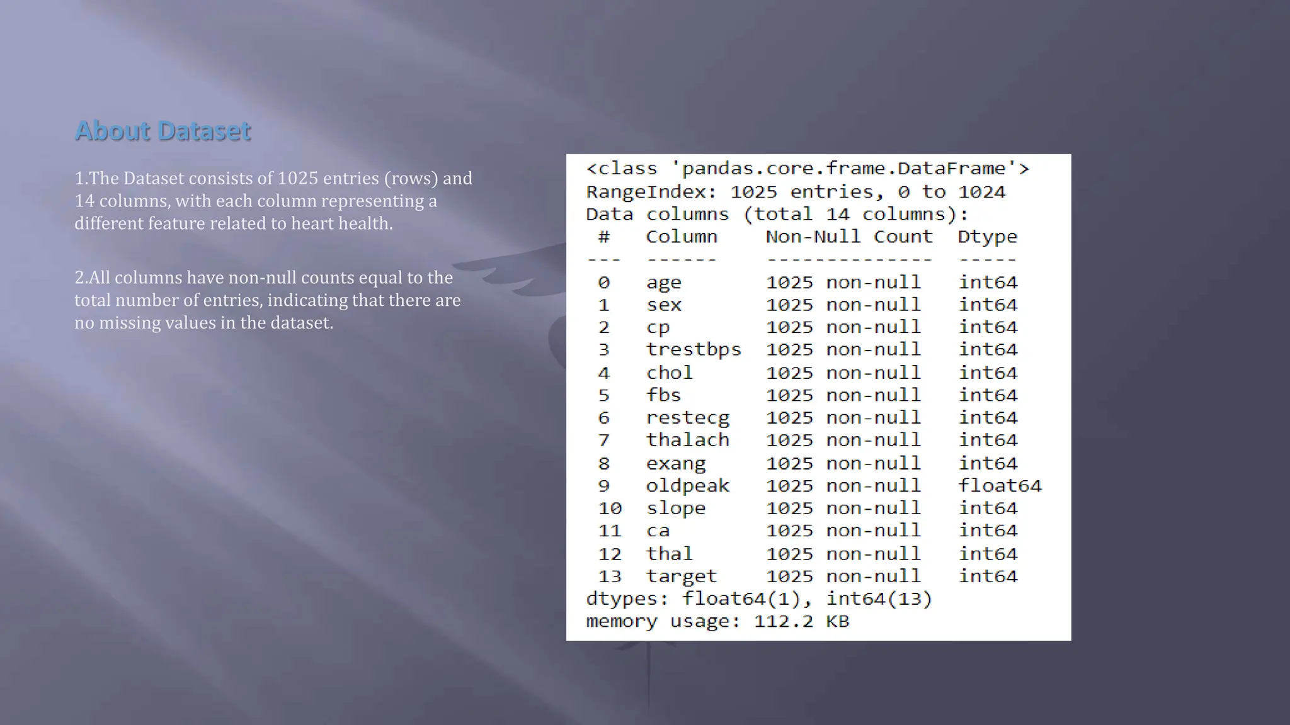Click the 'chol' column name

click(669, 373)
